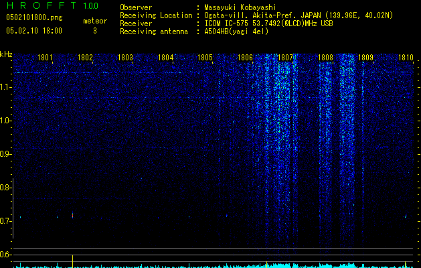Click the 0.7 kHz frequency axis label
Screen dimensions: 421x268
[5, 221]
